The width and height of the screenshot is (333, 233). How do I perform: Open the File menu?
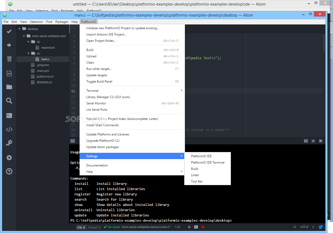click(x=6, y=22)
